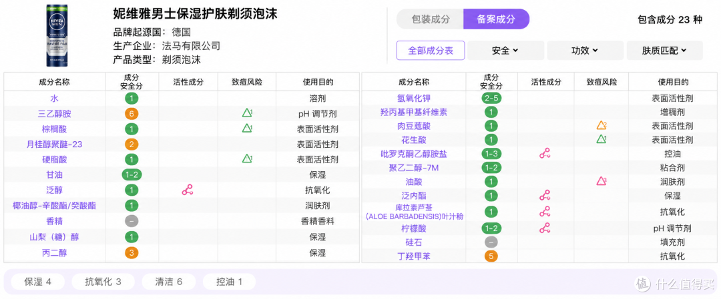The image size is (721, 299).
Task: Click the safety score badge 1-2 for 甘油
Action: click(131, 174)
